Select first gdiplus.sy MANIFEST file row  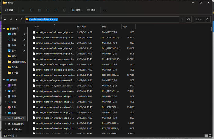coord(83,32)
